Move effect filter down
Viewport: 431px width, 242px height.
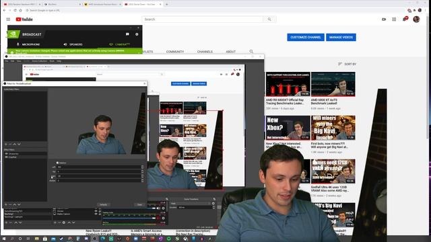click(19, 204)
